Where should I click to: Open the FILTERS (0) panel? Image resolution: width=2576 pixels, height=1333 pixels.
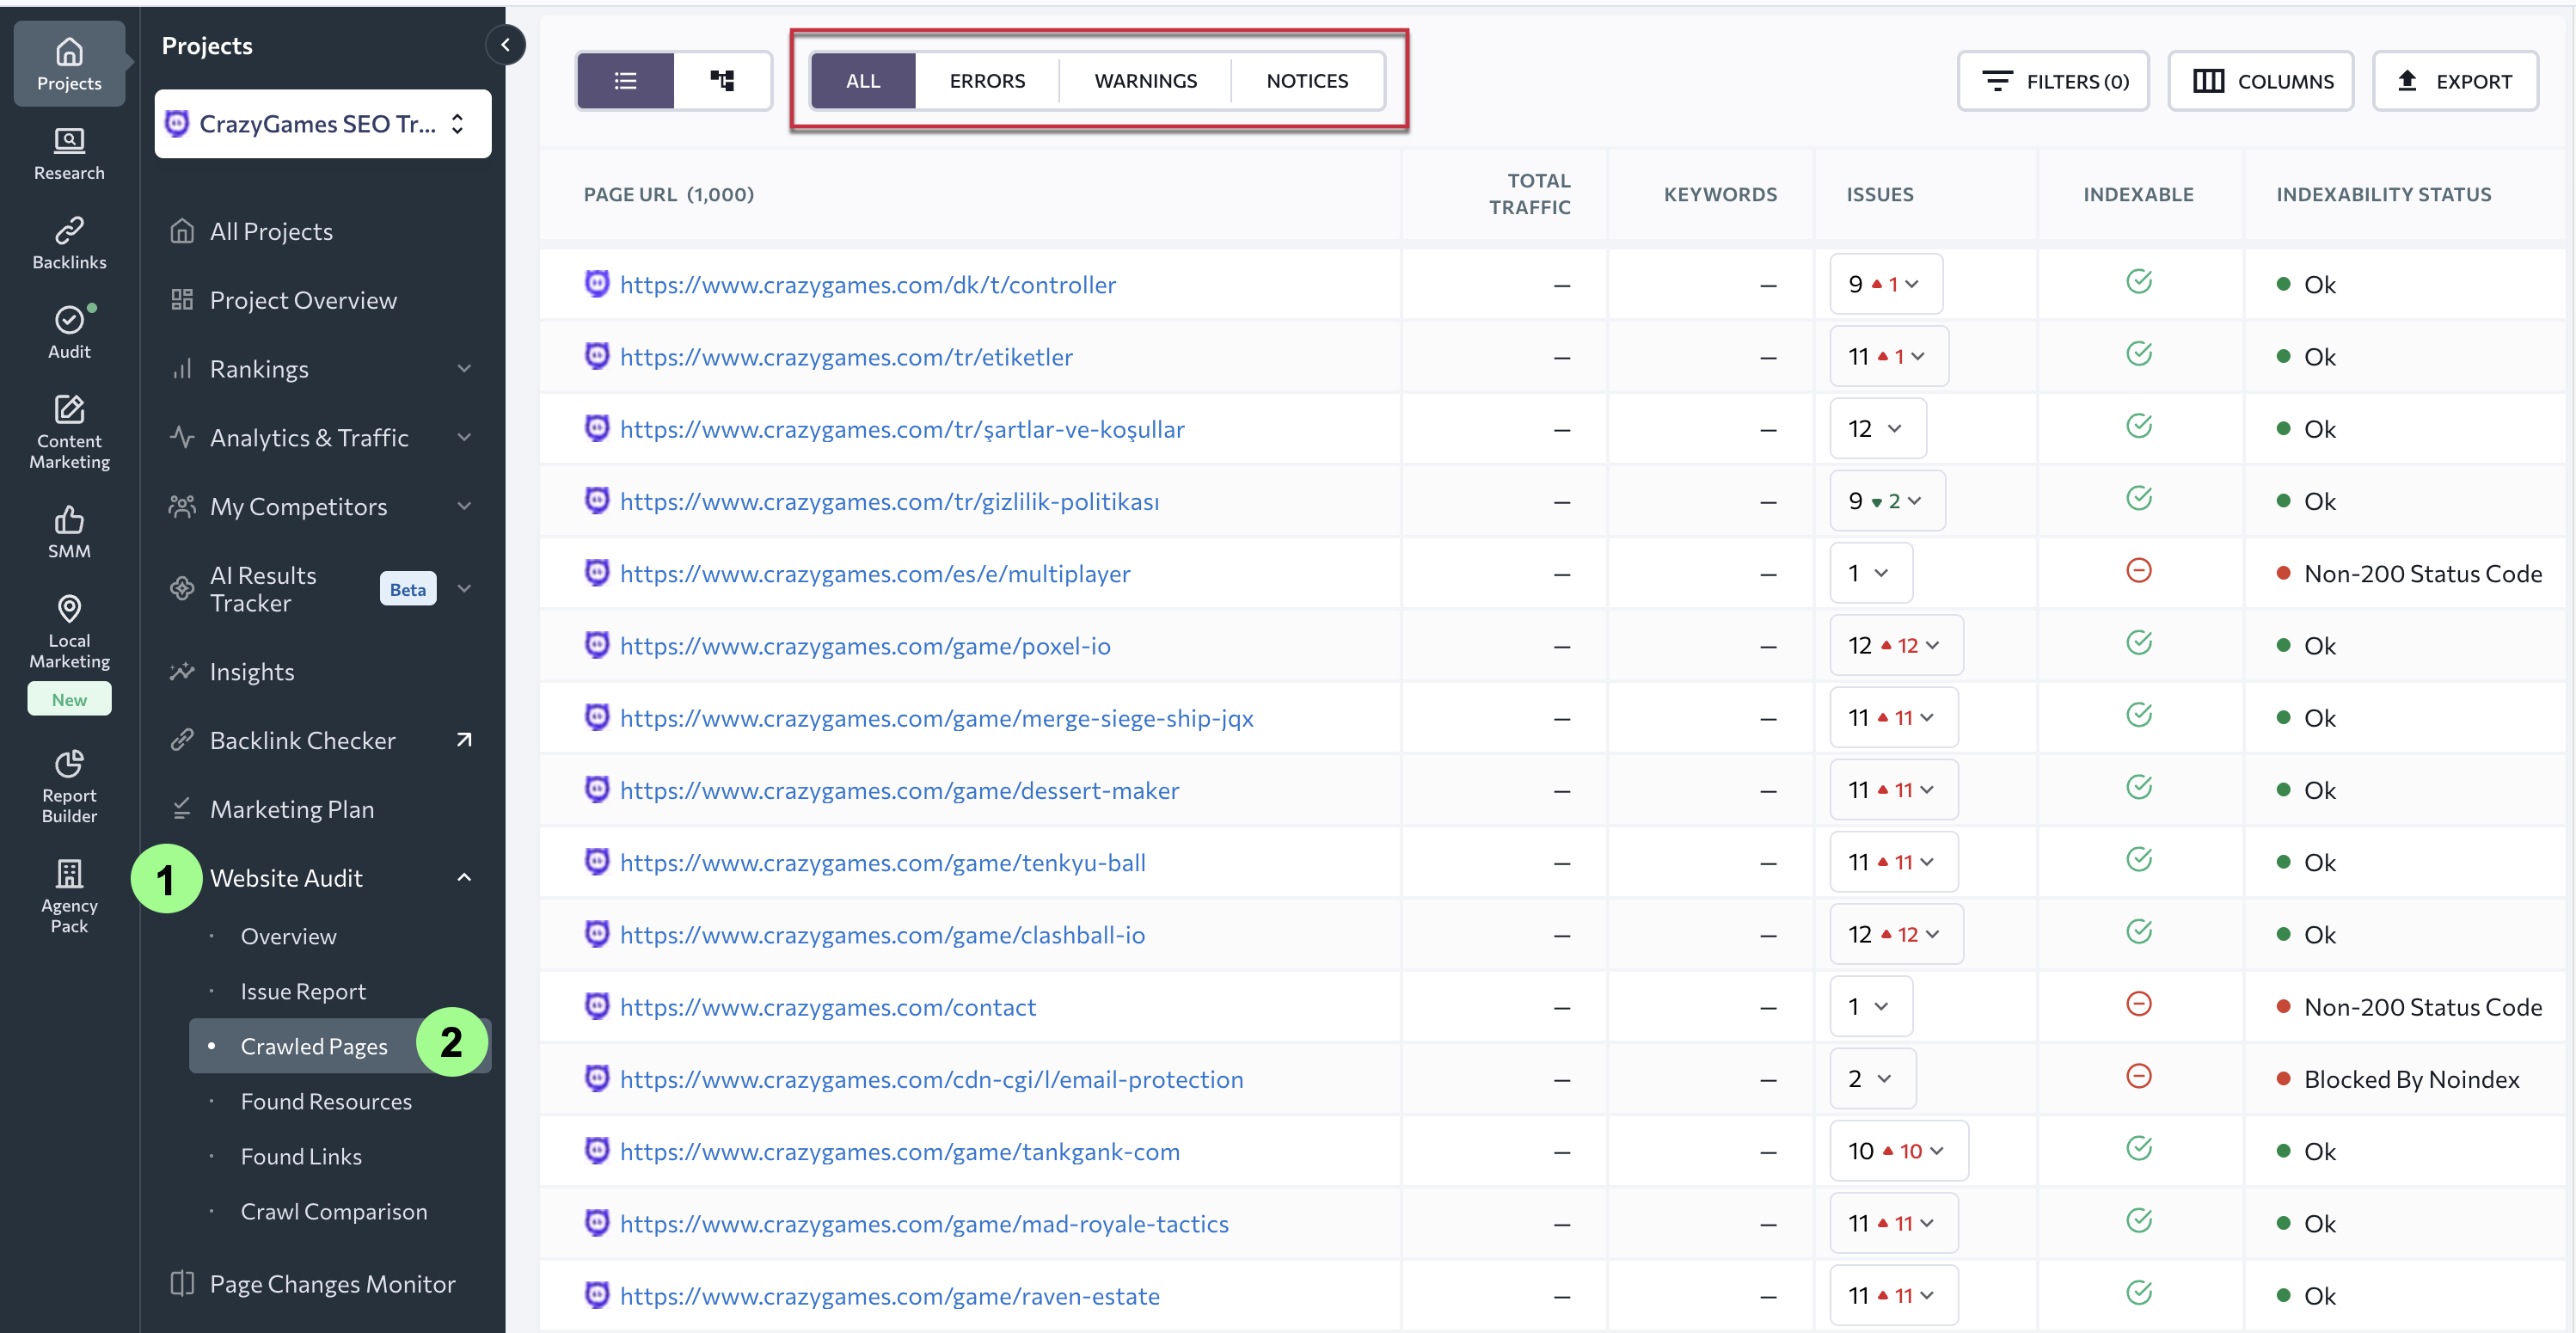coord(2053,81)
